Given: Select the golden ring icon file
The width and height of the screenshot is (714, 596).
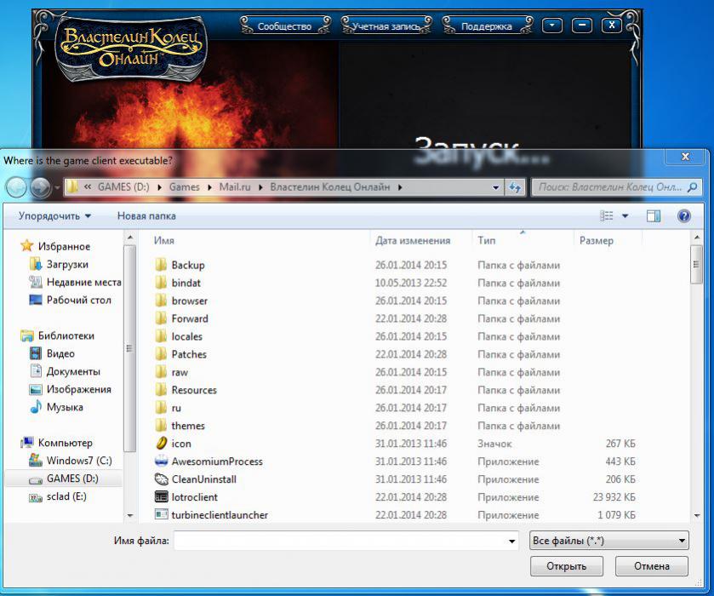Looking at the screenshot, I should tap(162, 444).
